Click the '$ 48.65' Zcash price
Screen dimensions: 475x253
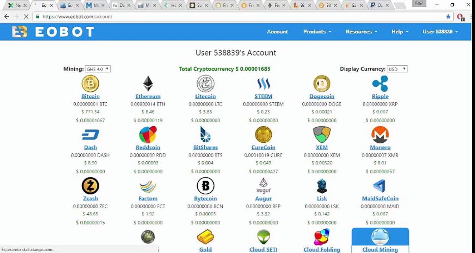coord(91,214)
